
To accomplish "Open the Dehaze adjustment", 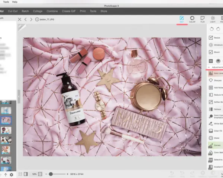I will pos(216,109).
